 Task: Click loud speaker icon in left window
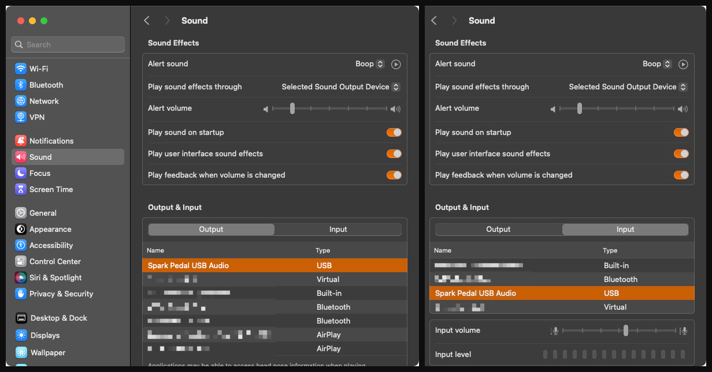tap(395, 108)
